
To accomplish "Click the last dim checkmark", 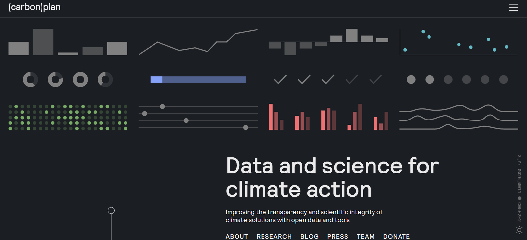I will [x=375, y=79].
